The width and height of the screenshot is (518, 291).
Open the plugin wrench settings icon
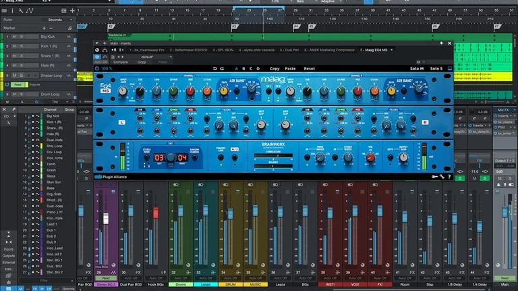(x=442, y=177)
